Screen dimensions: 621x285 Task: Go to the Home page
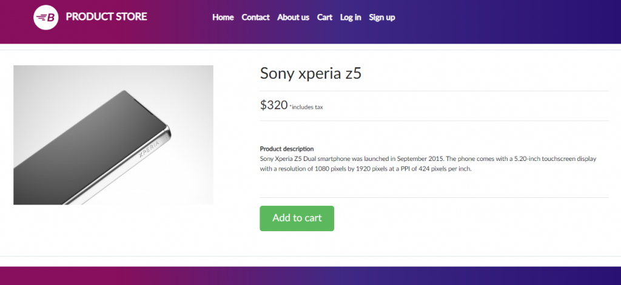[x=223, y=17]
